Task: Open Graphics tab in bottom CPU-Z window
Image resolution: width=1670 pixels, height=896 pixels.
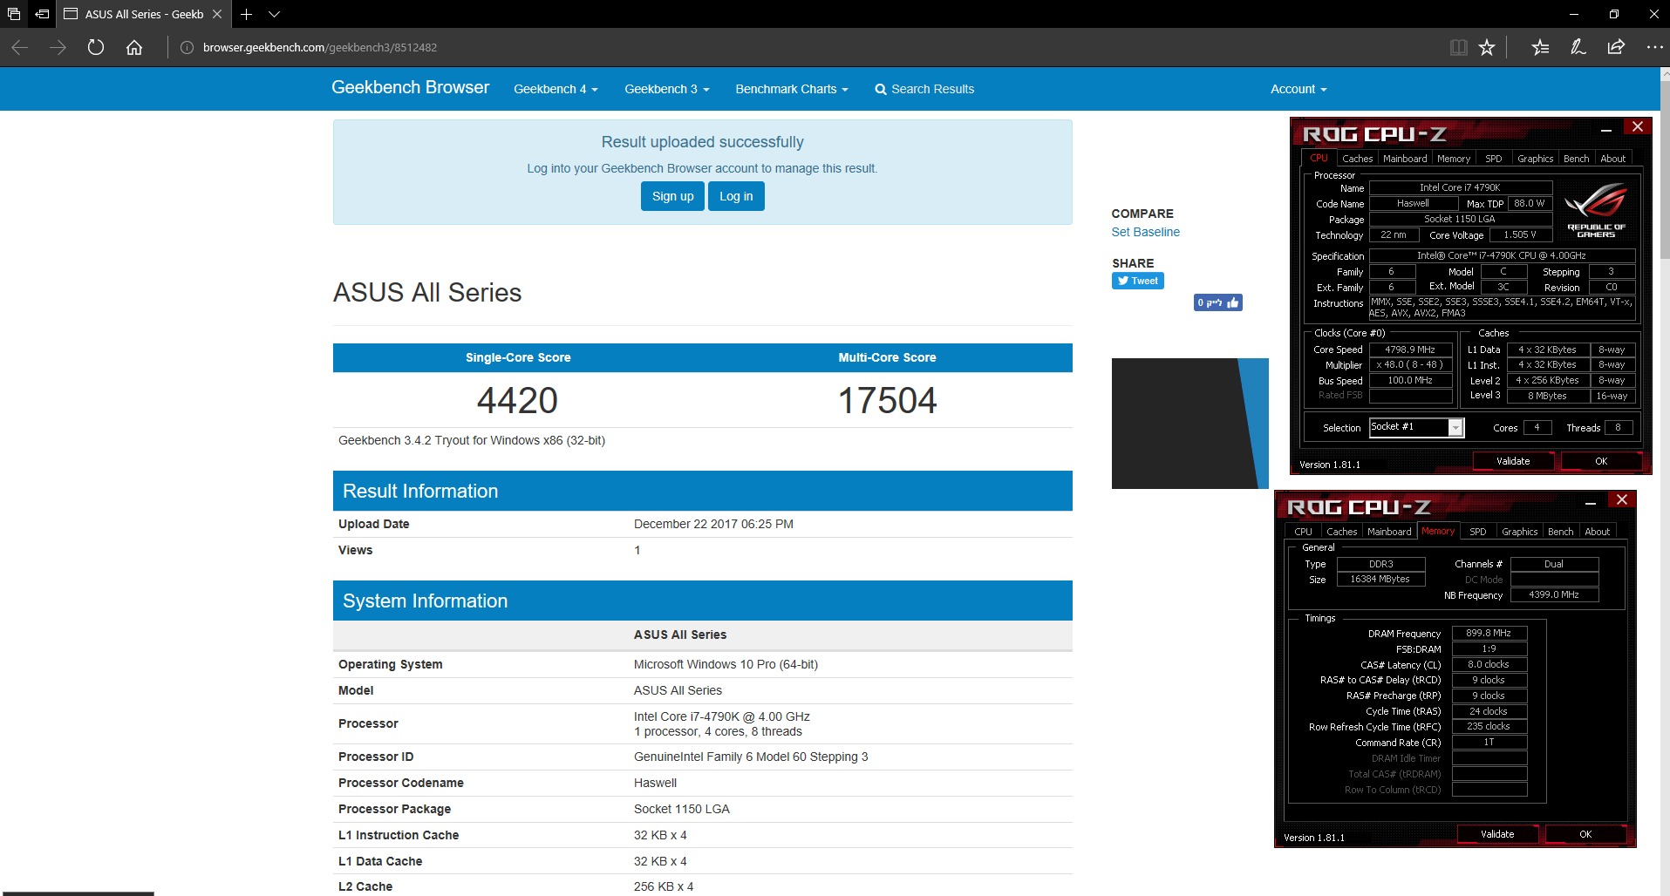Action: (1519, 532)
